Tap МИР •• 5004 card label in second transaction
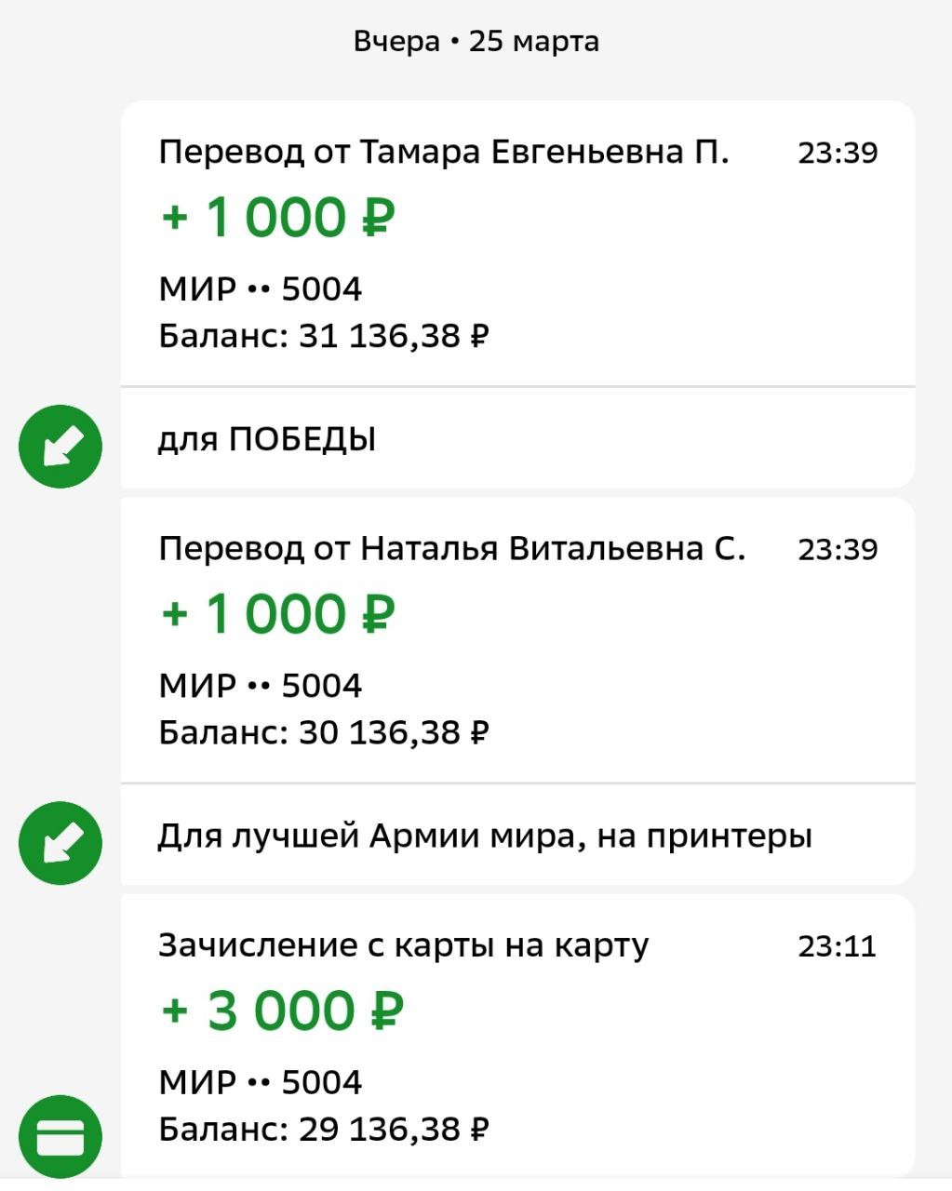The image size is (952, 1191). coord(261,686)
